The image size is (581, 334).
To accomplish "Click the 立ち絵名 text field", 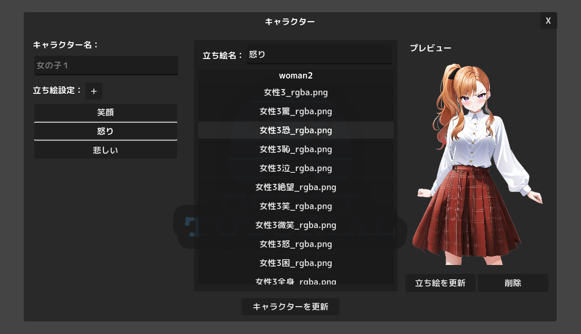I will 319,55.
